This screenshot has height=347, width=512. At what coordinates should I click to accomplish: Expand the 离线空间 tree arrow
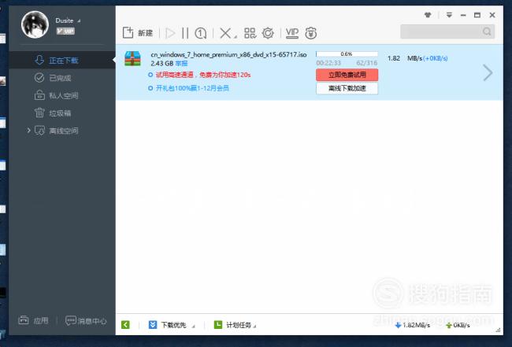[28, 131]
